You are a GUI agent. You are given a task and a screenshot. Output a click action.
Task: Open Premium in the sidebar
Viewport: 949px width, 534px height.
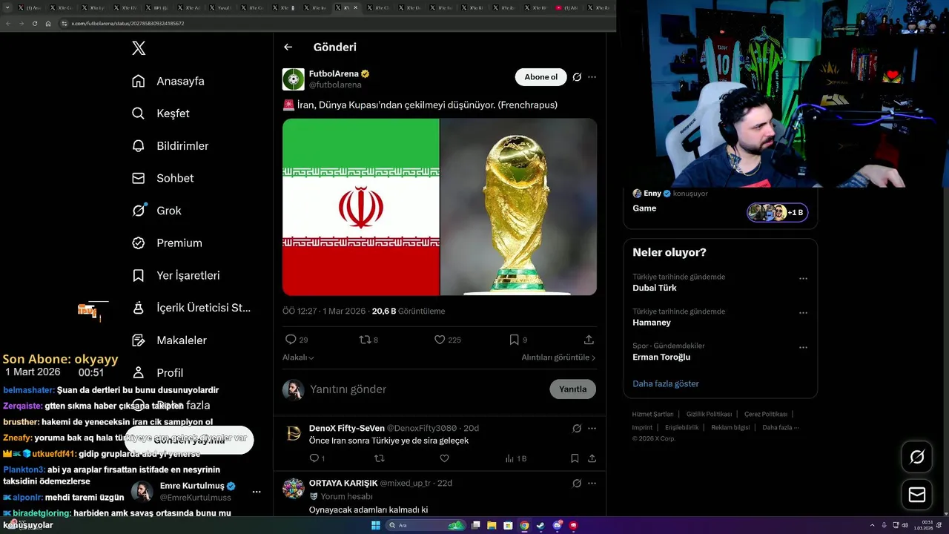(167, 243)
